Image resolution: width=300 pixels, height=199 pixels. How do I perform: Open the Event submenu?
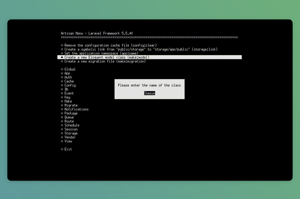(67, 93)
